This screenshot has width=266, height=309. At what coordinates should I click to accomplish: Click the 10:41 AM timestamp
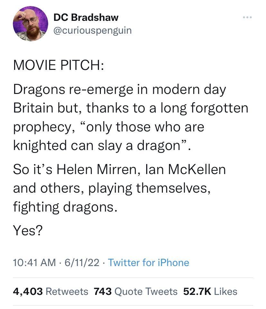tap(34, 263)
